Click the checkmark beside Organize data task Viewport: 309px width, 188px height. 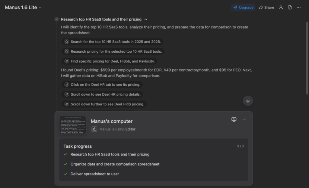[65, 164]
